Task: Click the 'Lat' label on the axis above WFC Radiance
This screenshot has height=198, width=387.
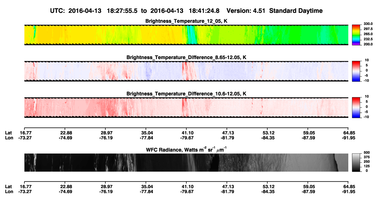Action: click(9, 133)
